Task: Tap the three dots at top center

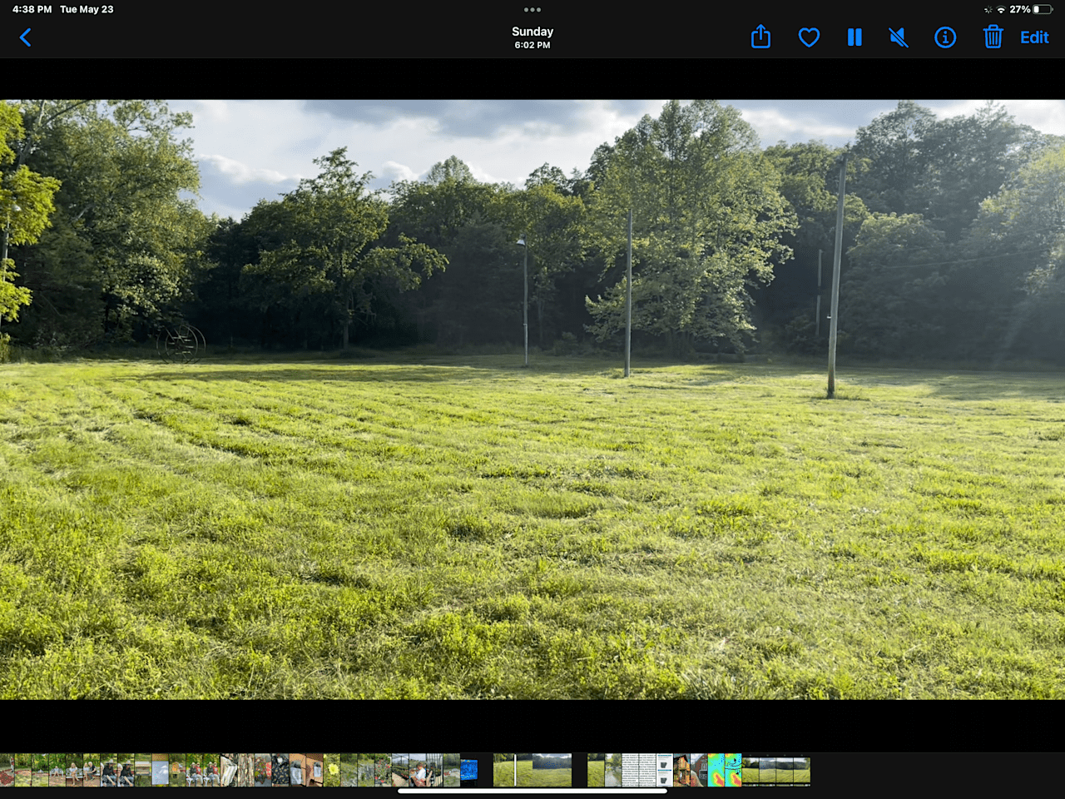Action: (532, 10)
